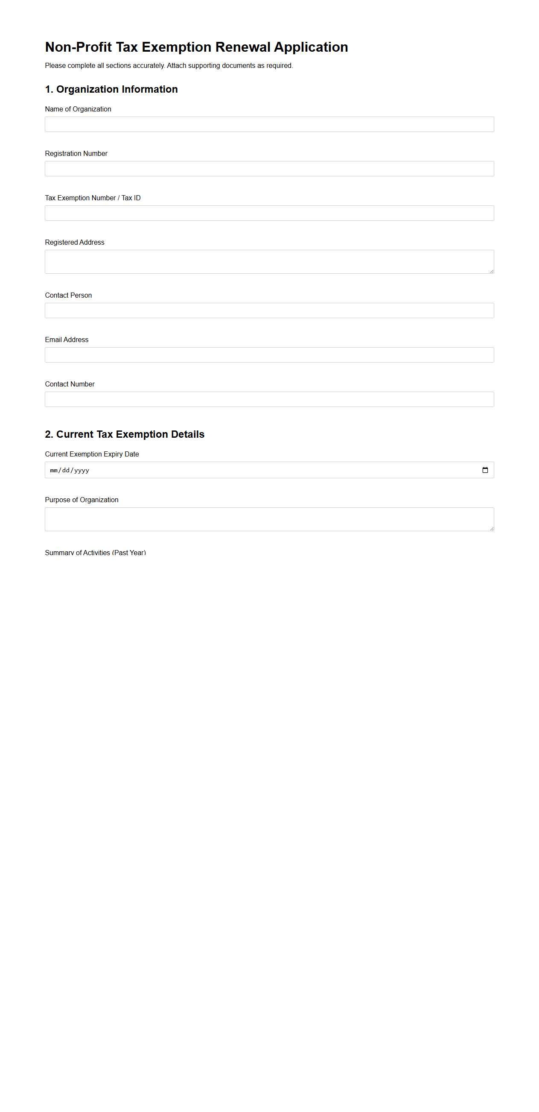
Task: Grab the Registered Address textarea resize handle
Action: tap(491, 271)
